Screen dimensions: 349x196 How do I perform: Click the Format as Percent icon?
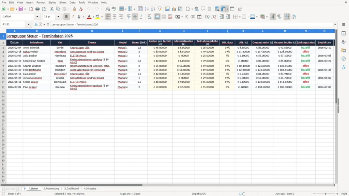[x=186, y=17]
